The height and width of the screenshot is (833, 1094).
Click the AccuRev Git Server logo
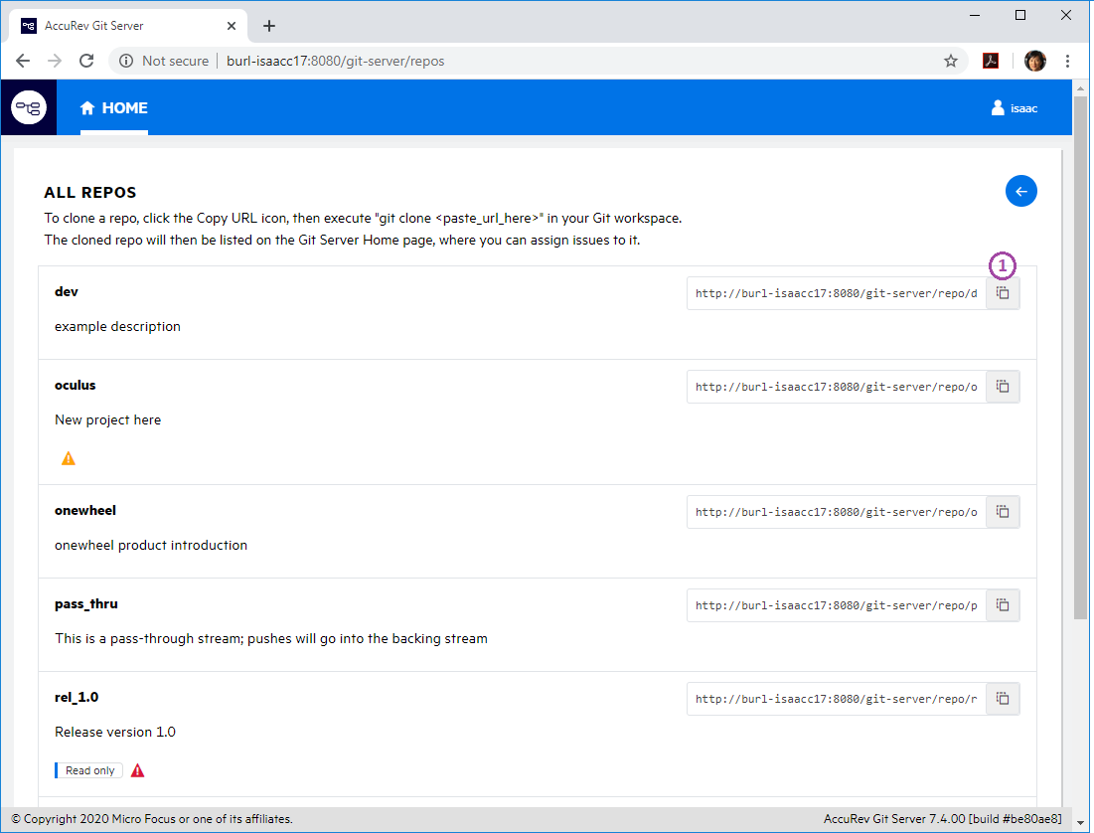tap(29, 107)
